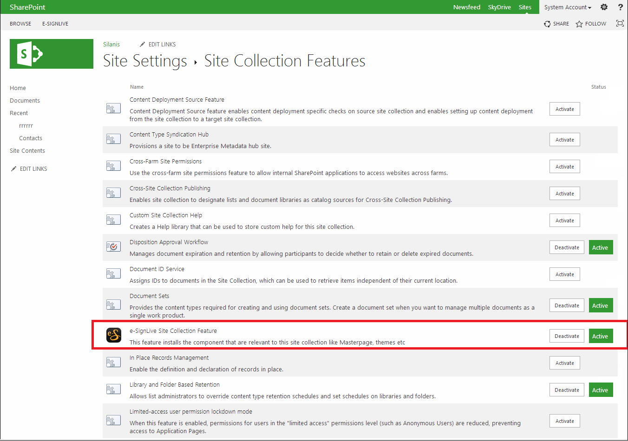Click the help question mark icon
Image resolution: width=628 pixels, height=441 pixels.
click(620, 7)
